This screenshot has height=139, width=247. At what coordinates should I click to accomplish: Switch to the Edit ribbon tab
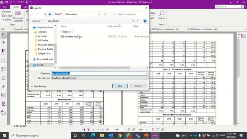point(25,7)
